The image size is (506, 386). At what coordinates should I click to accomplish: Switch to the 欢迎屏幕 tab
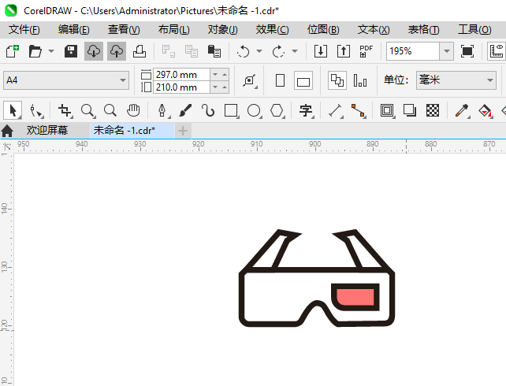tap(47, 130)
